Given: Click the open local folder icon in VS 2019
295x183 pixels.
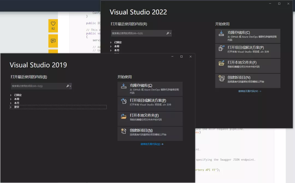Looking at the screenshot, I should 124,116.
